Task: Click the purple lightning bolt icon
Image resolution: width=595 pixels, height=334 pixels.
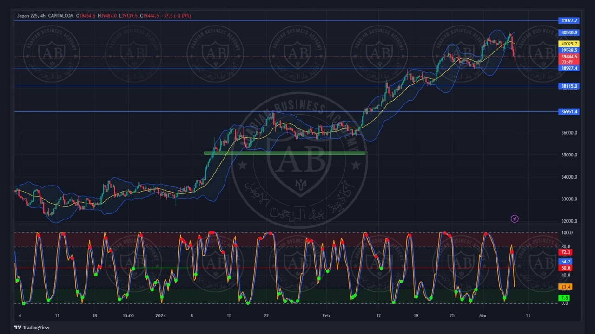Action: 515,219
